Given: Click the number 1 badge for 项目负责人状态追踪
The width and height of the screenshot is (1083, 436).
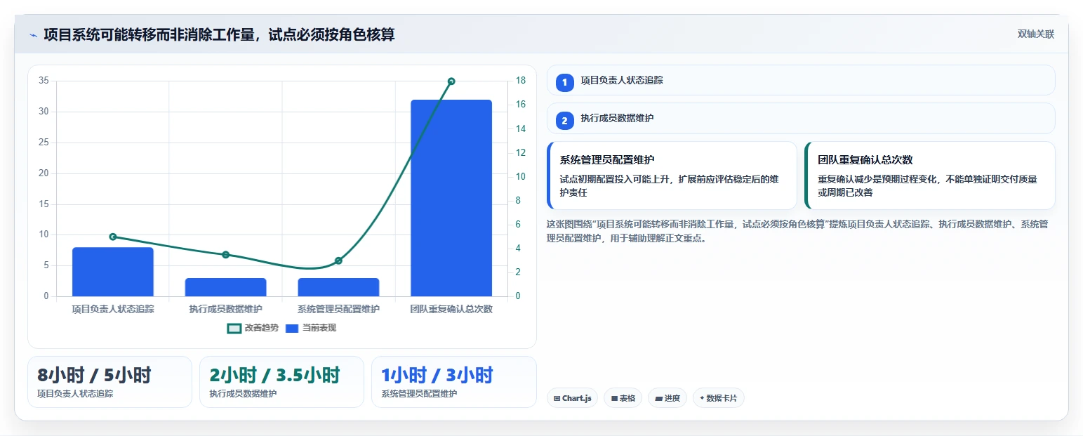Looking at the screenshot, I should pos(564,82).
